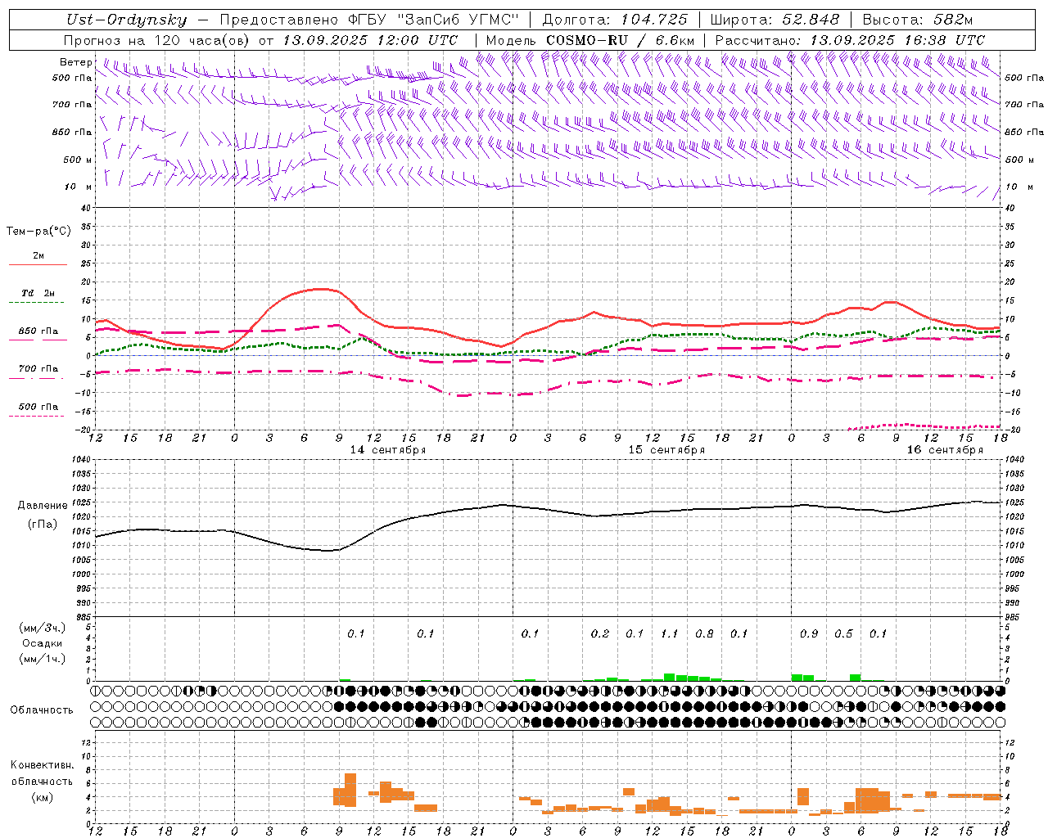Click the '0.8' precipitation value
This screenshot has height=838, width=1048.
pyautogui.click(x=704, y=633)
